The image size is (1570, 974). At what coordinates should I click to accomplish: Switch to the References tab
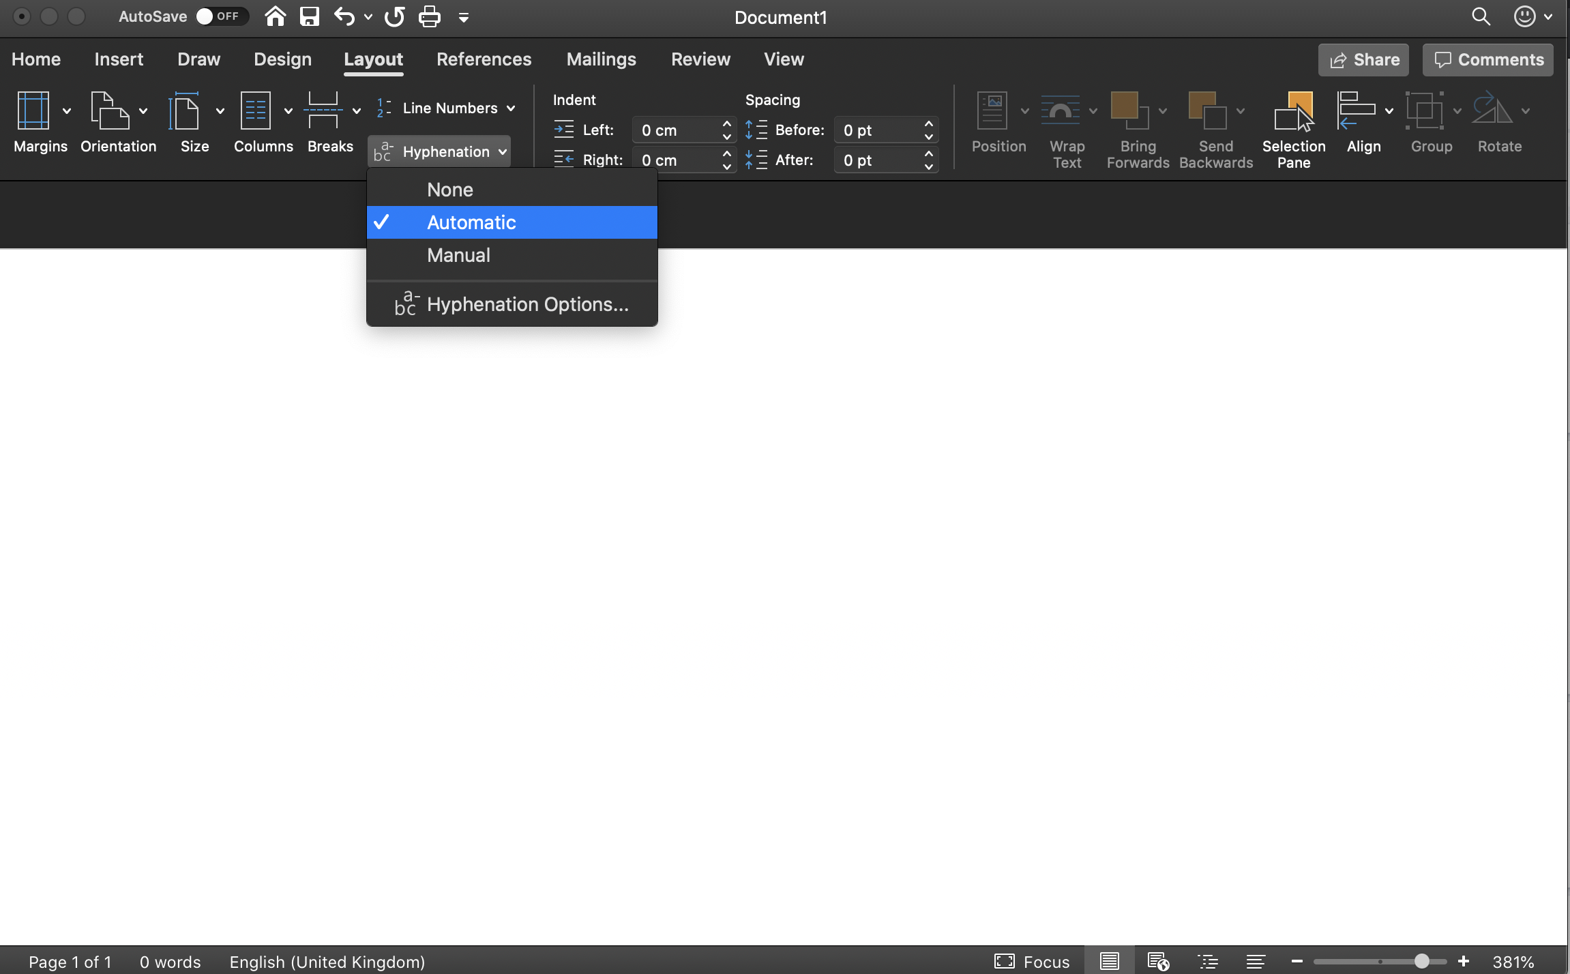(x=484, y=59)
